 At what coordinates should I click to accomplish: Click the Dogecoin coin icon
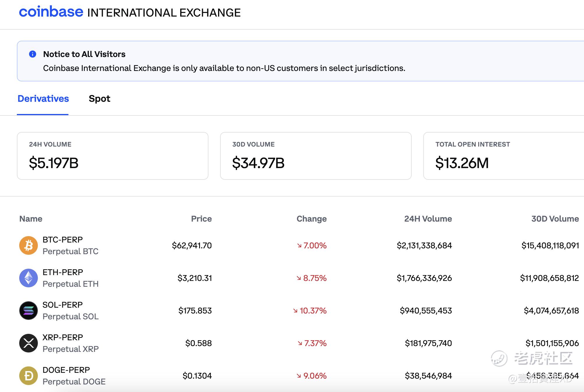[29, 376]
